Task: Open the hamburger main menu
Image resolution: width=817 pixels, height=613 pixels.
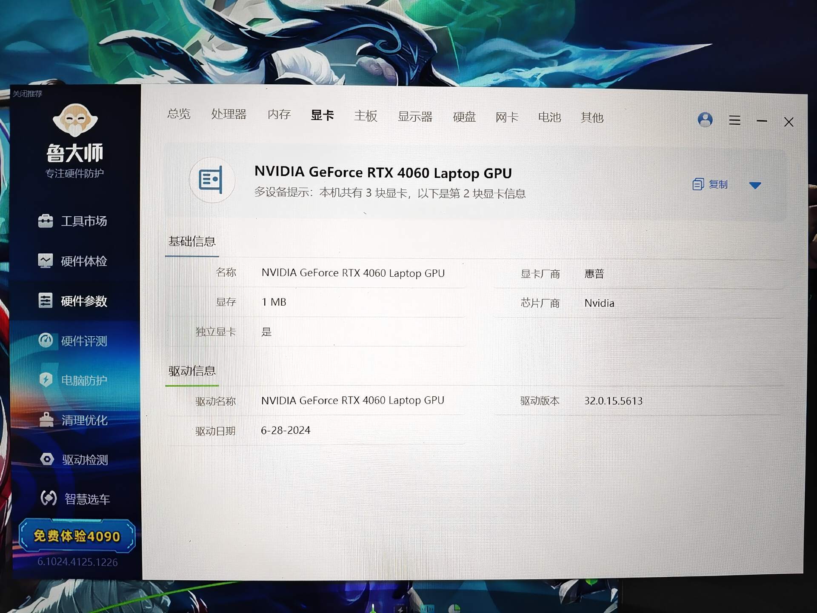Action: 734,120
